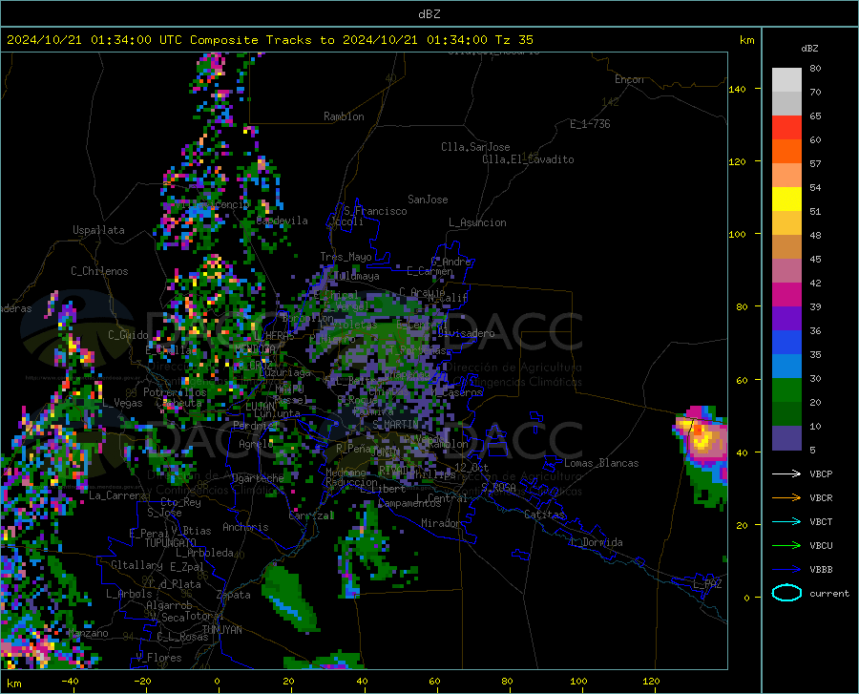
Task: Click the 'Mirador' place label
Action: (440, 523)
